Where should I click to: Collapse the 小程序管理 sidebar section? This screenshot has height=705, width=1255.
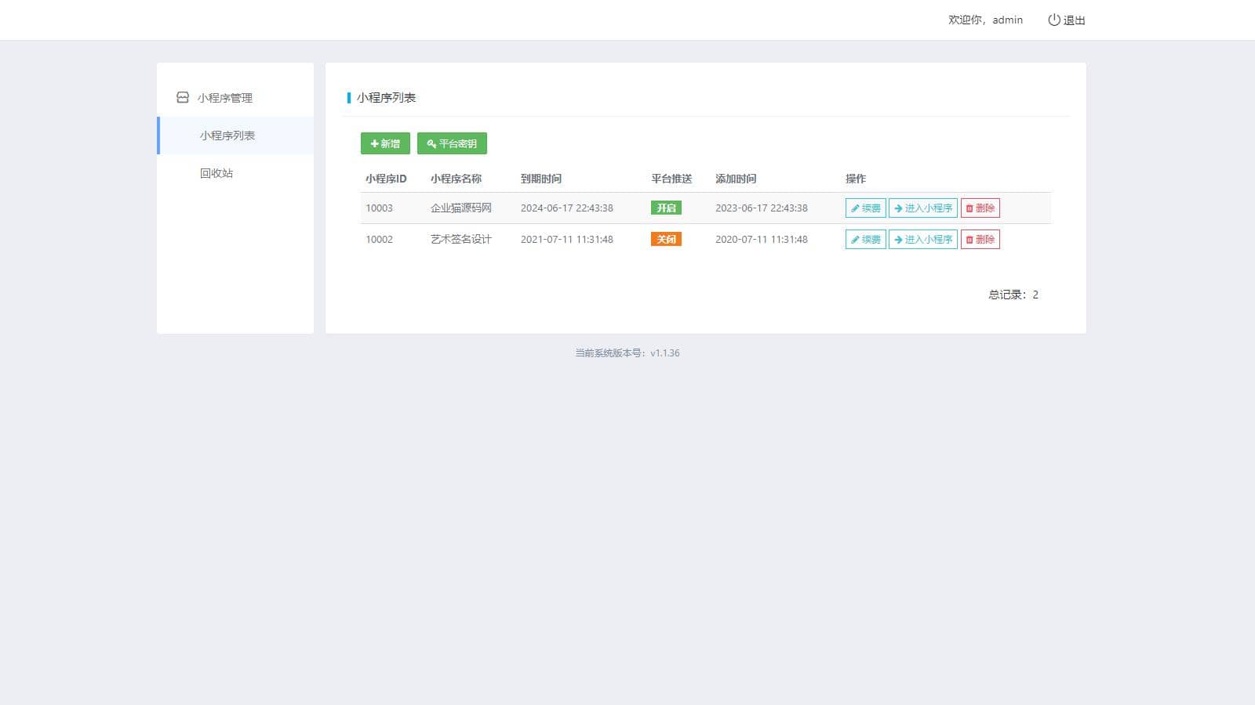click(x=225, y=98)
